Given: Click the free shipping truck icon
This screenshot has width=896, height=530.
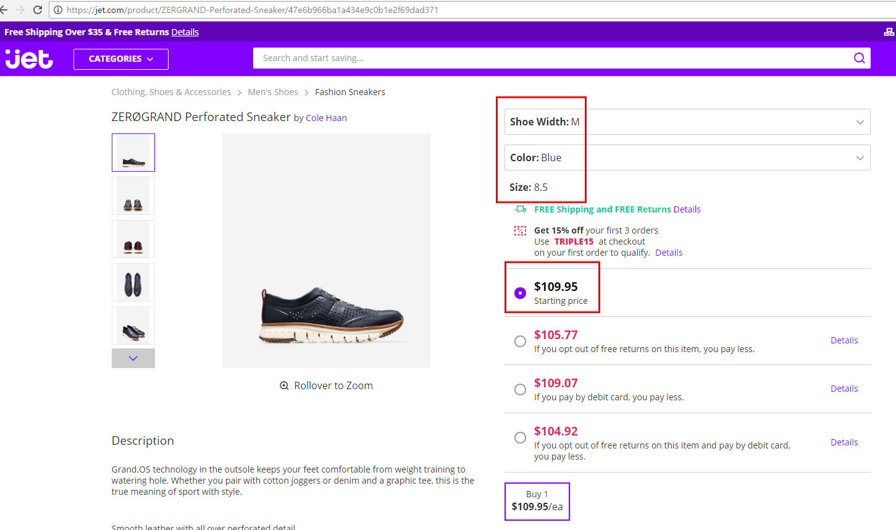Looking at the screenshot, I should tap(520, 209).
